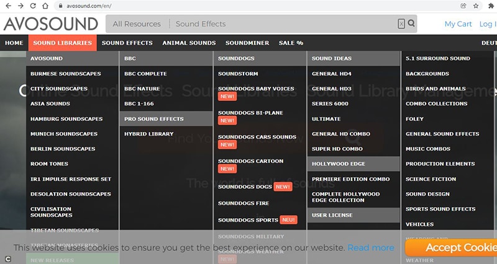
Task: Select Pro Sound Effects heading
Action: 166,119
